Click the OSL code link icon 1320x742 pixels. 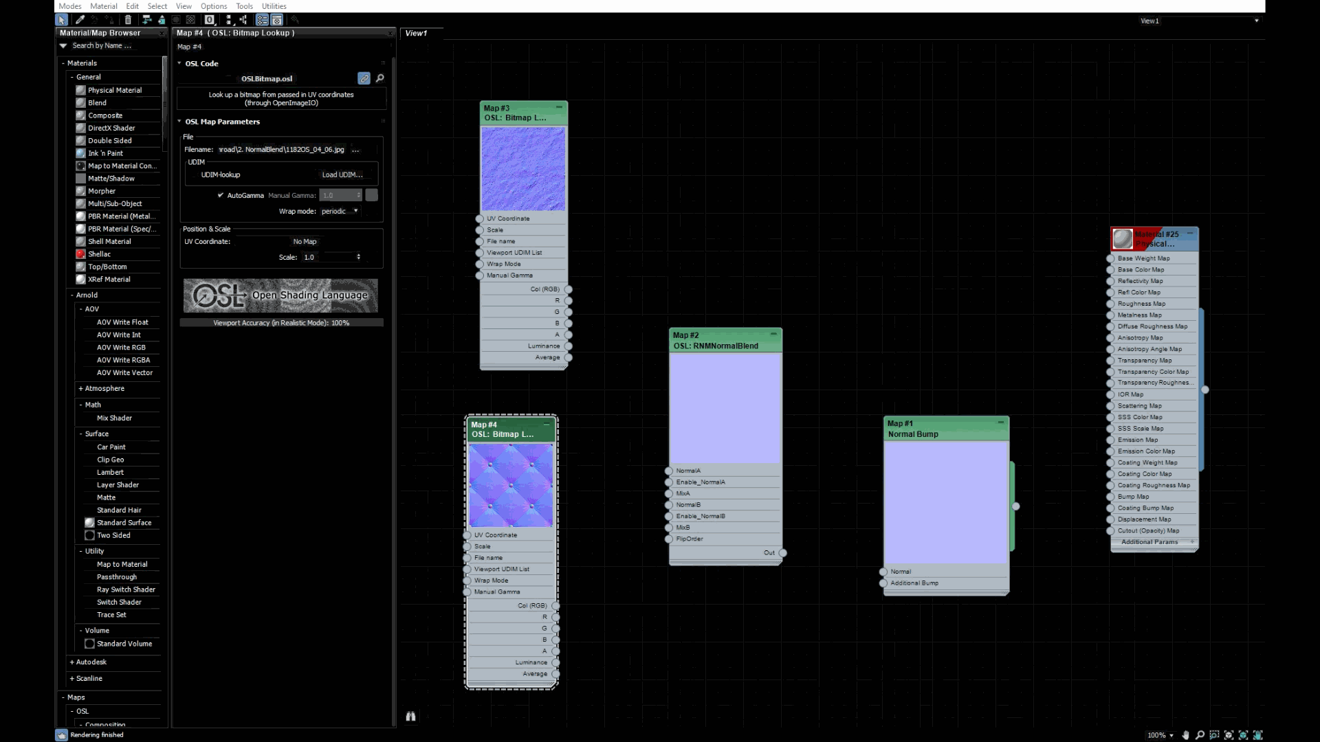point(364,78)
